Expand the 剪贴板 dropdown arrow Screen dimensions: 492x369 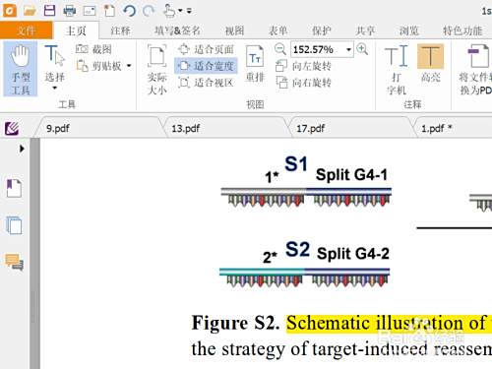pos(129,66)
